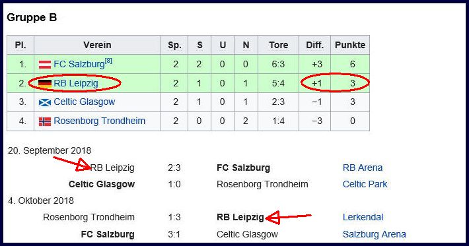Open the RB Leipzig table link
The height and width of the screenshot is (246, 469).
76,83
